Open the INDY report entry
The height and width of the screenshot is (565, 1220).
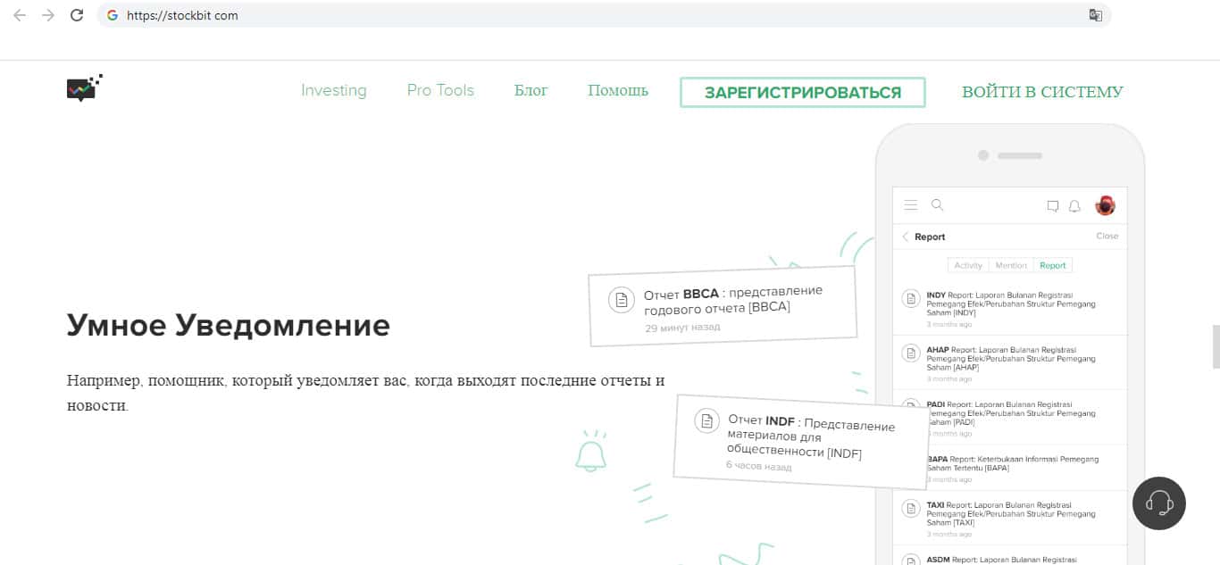pos(1010,309)
